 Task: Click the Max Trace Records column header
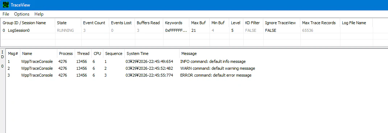(320, 23)
